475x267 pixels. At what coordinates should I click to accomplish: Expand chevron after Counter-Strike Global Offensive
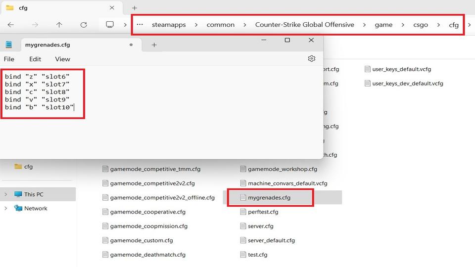(x=364, y=25)
